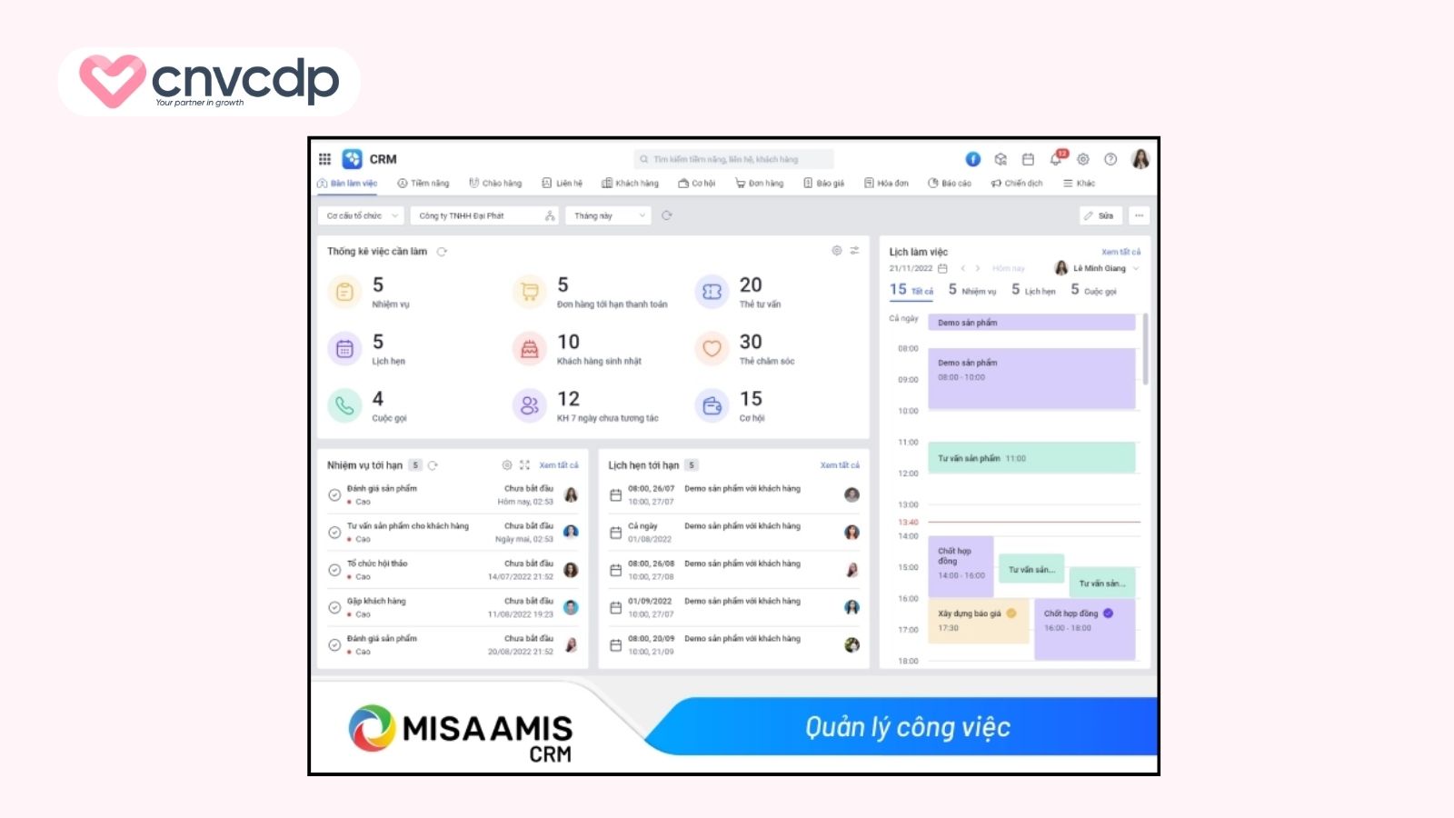Open the user profile avatar
Screen dimensions: 1454x818
coord(1140,159)
